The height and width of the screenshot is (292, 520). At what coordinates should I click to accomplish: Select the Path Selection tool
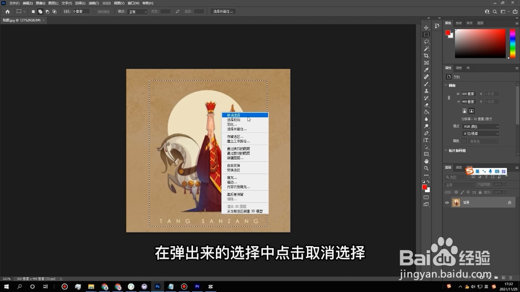(x=426, y=147)
